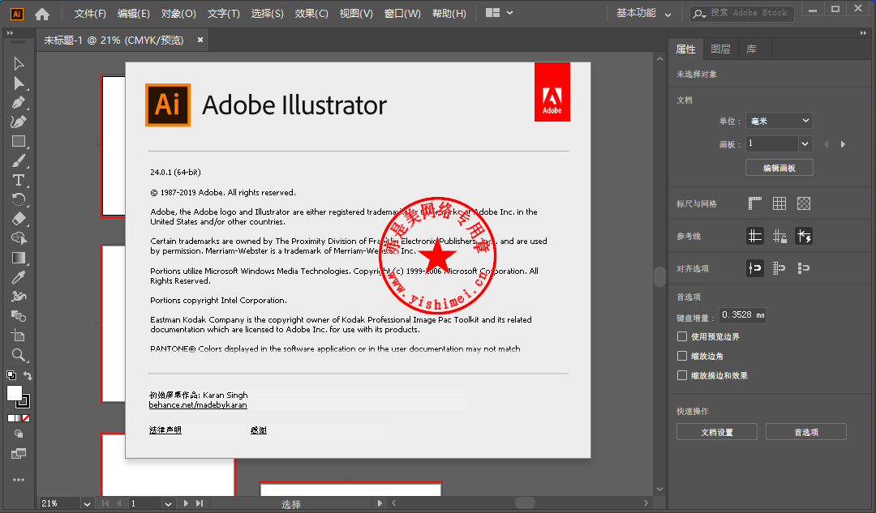Image resolution: width=876 pixels, height=513 pixels.
Task: Open zoom level 21% dropdown
Action: pos(87,503)
